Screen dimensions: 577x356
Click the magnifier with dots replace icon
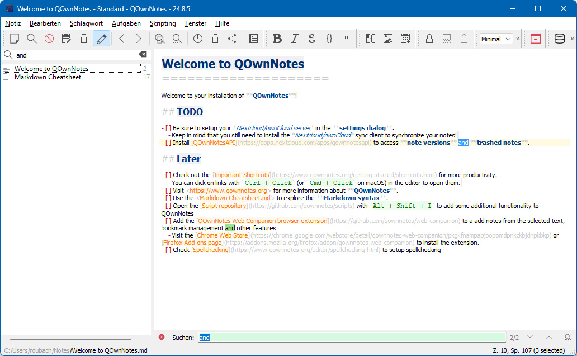pyautogui.click(x=177, y=39)
